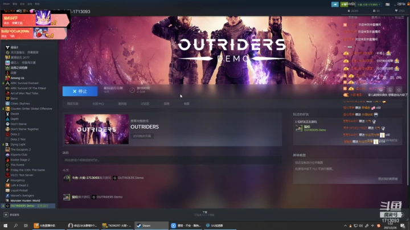
Task: Select ARK: Survival Of The Fittest entry
Action: (x=28, y=88)
